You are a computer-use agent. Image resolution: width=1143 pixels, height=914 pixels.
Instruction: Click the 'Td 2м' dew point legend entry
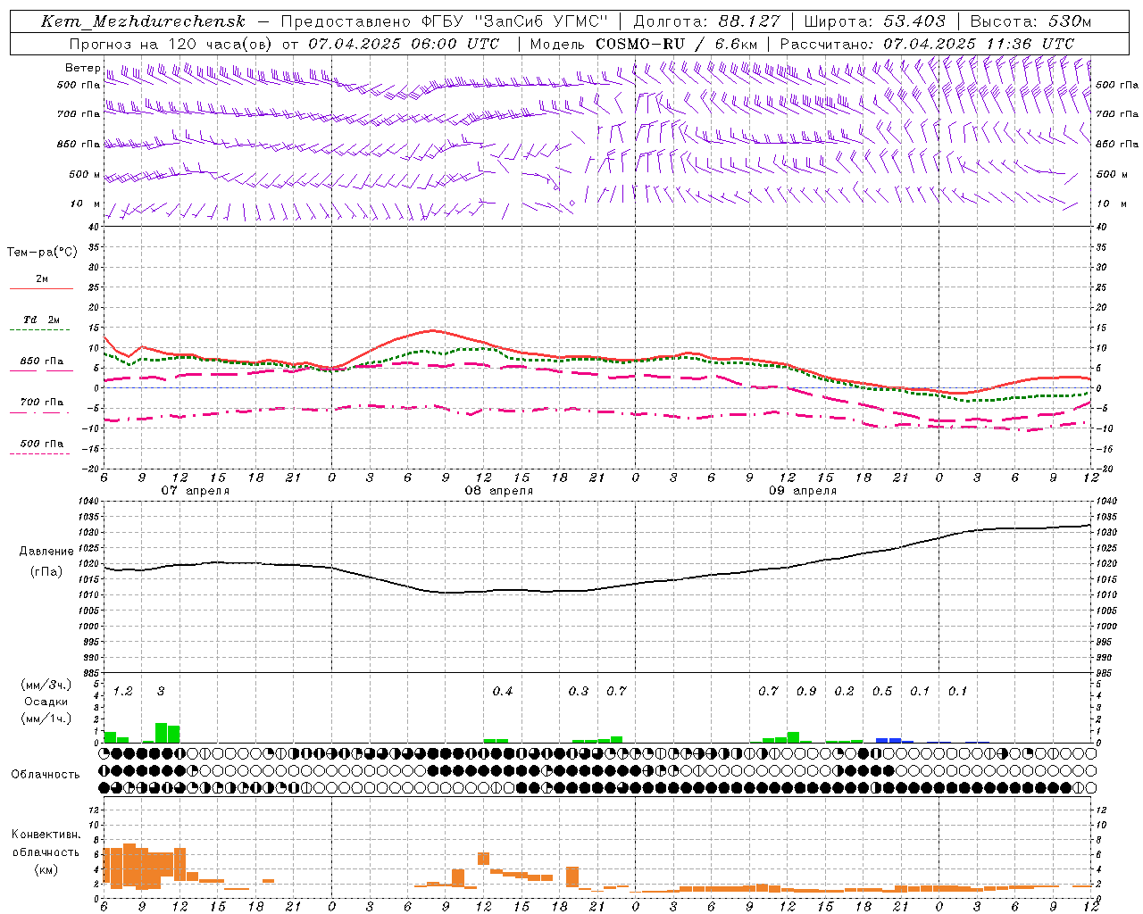(42, 320)
